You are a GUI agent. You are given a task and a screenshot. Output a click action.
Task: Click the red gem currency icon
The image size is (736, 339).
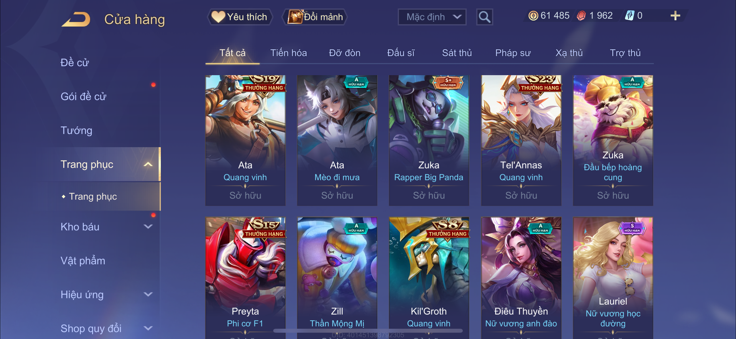581,16
